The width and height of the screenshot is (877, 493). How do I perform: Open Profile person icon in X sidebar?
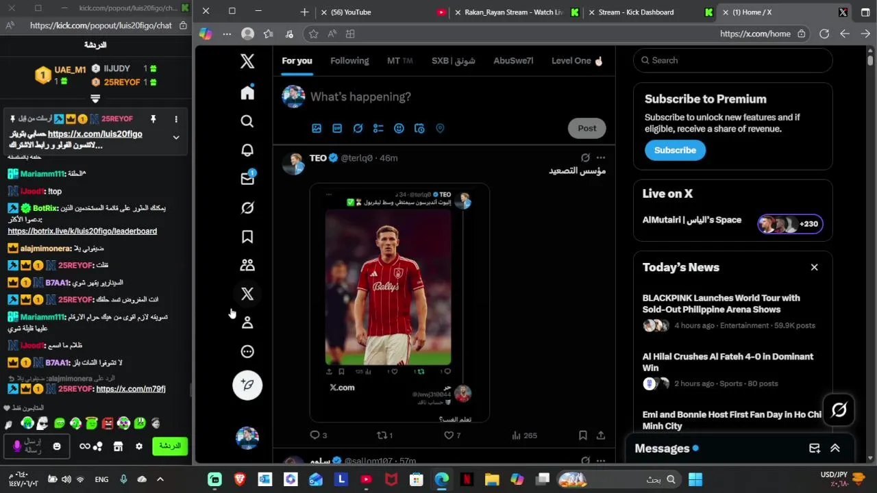coord(247,323)
